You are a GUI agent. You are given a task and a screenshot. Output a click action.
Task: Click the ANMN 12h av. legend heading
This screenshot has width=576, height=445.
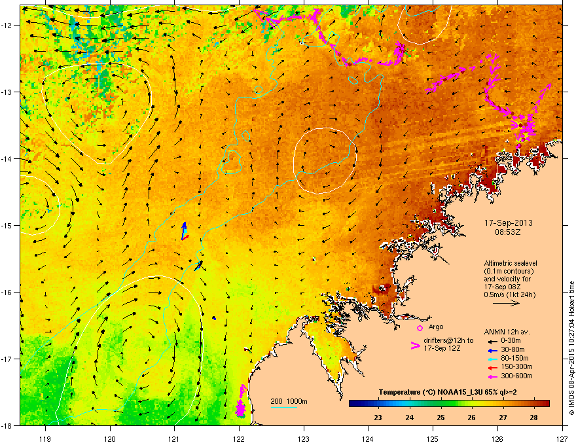(x=507, y=332)
